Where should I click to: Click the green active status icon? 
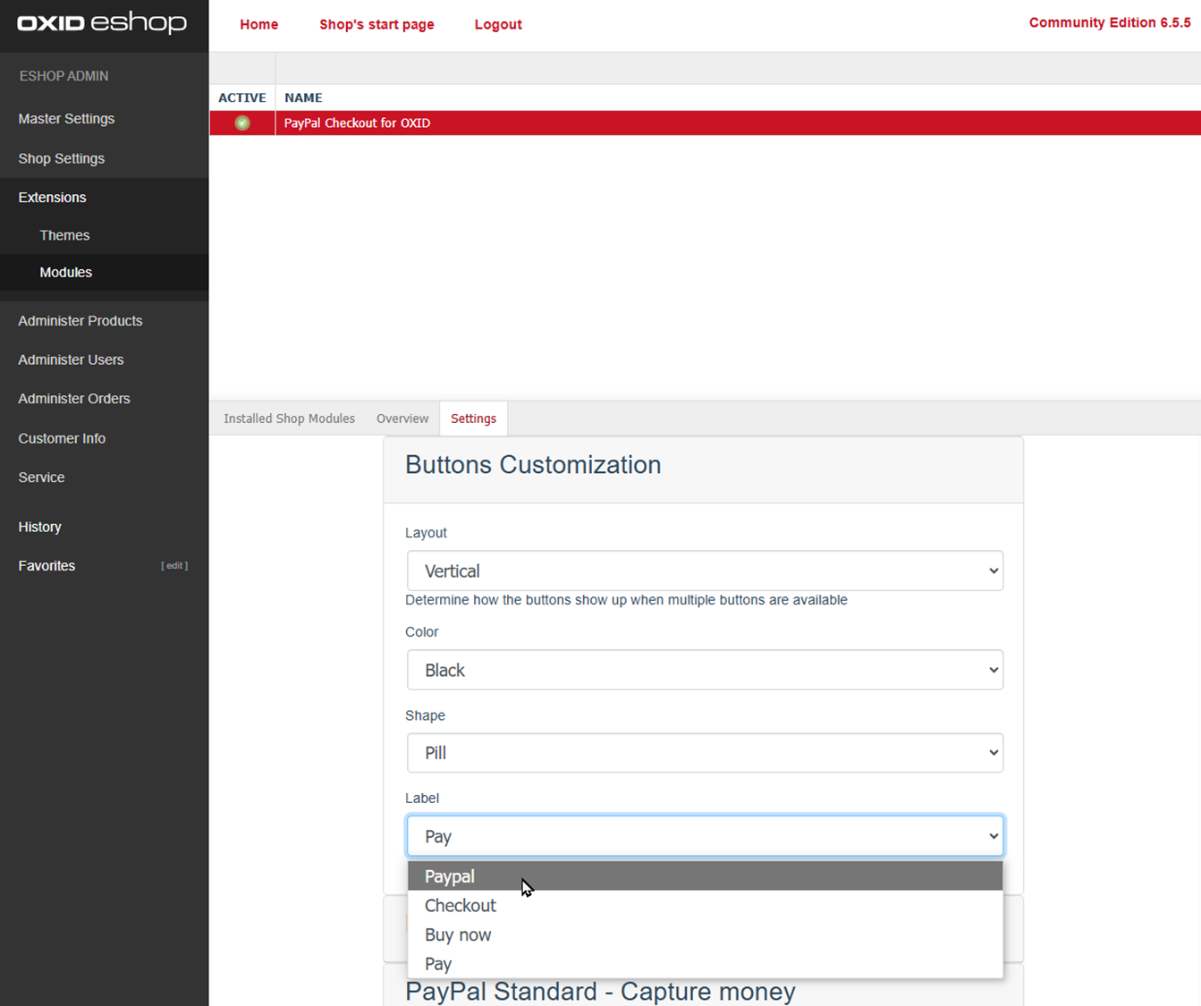tap(242, 123)
